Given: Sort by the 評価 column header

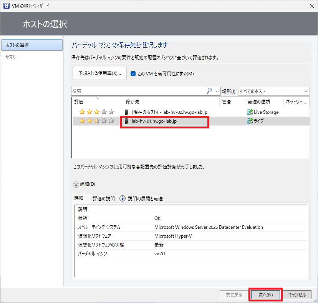Looking at the screenshot, I should click(97, 102).
